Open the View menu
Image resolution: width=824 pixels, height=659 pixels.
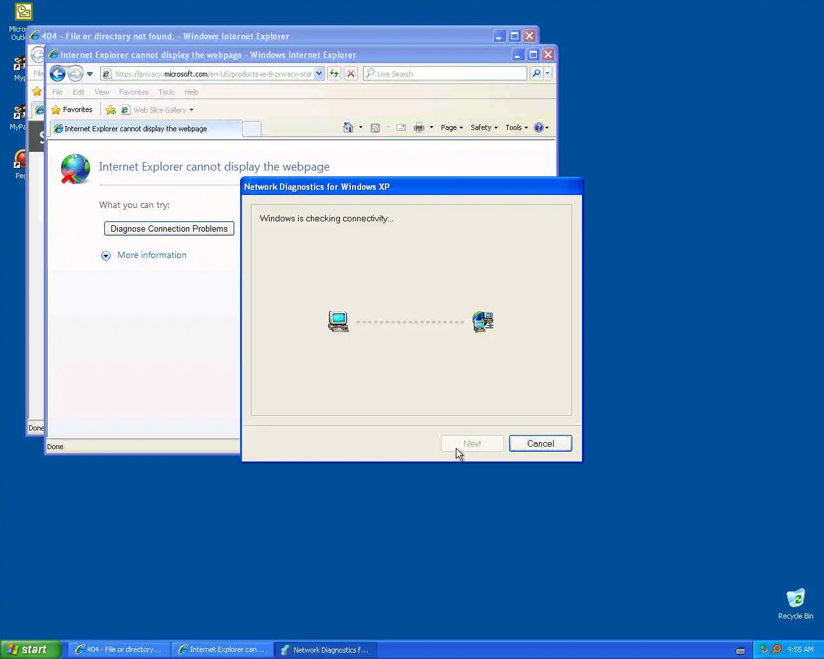tap(102, 92)
